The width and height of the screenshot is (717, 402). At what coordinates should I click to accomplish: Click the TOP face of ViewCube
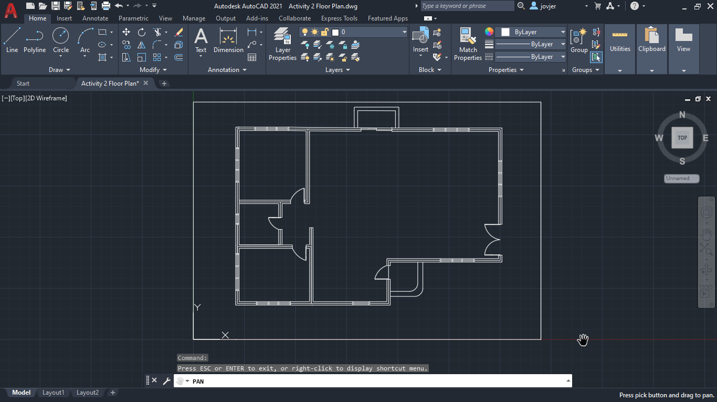pyautogui.click(x=682, y=138)
